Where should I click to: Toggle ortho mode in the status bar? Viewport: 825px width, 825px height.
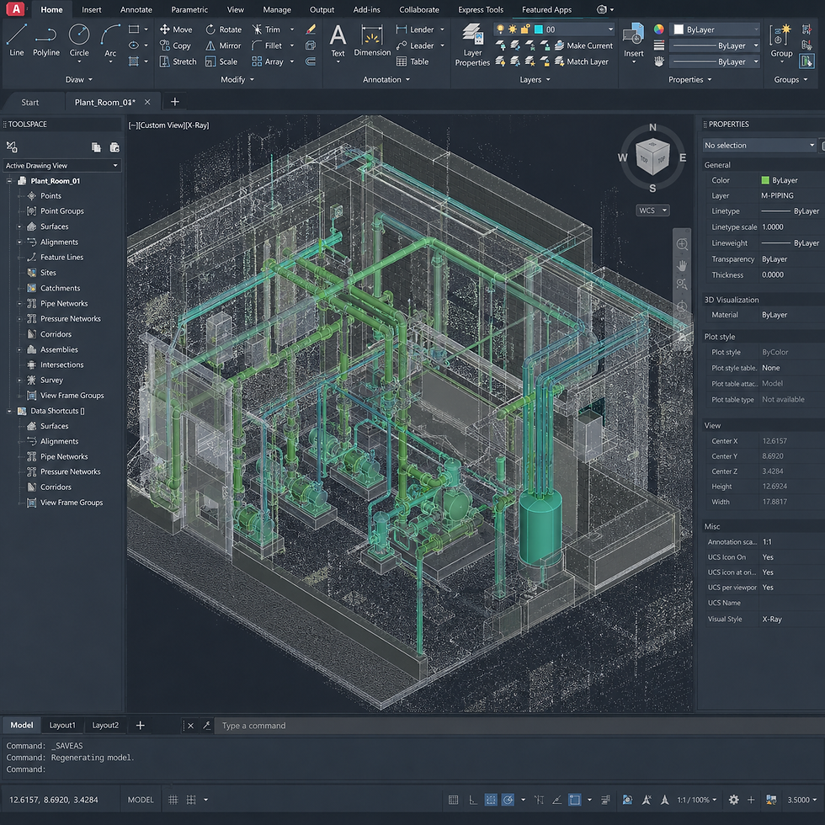point(473,800)
